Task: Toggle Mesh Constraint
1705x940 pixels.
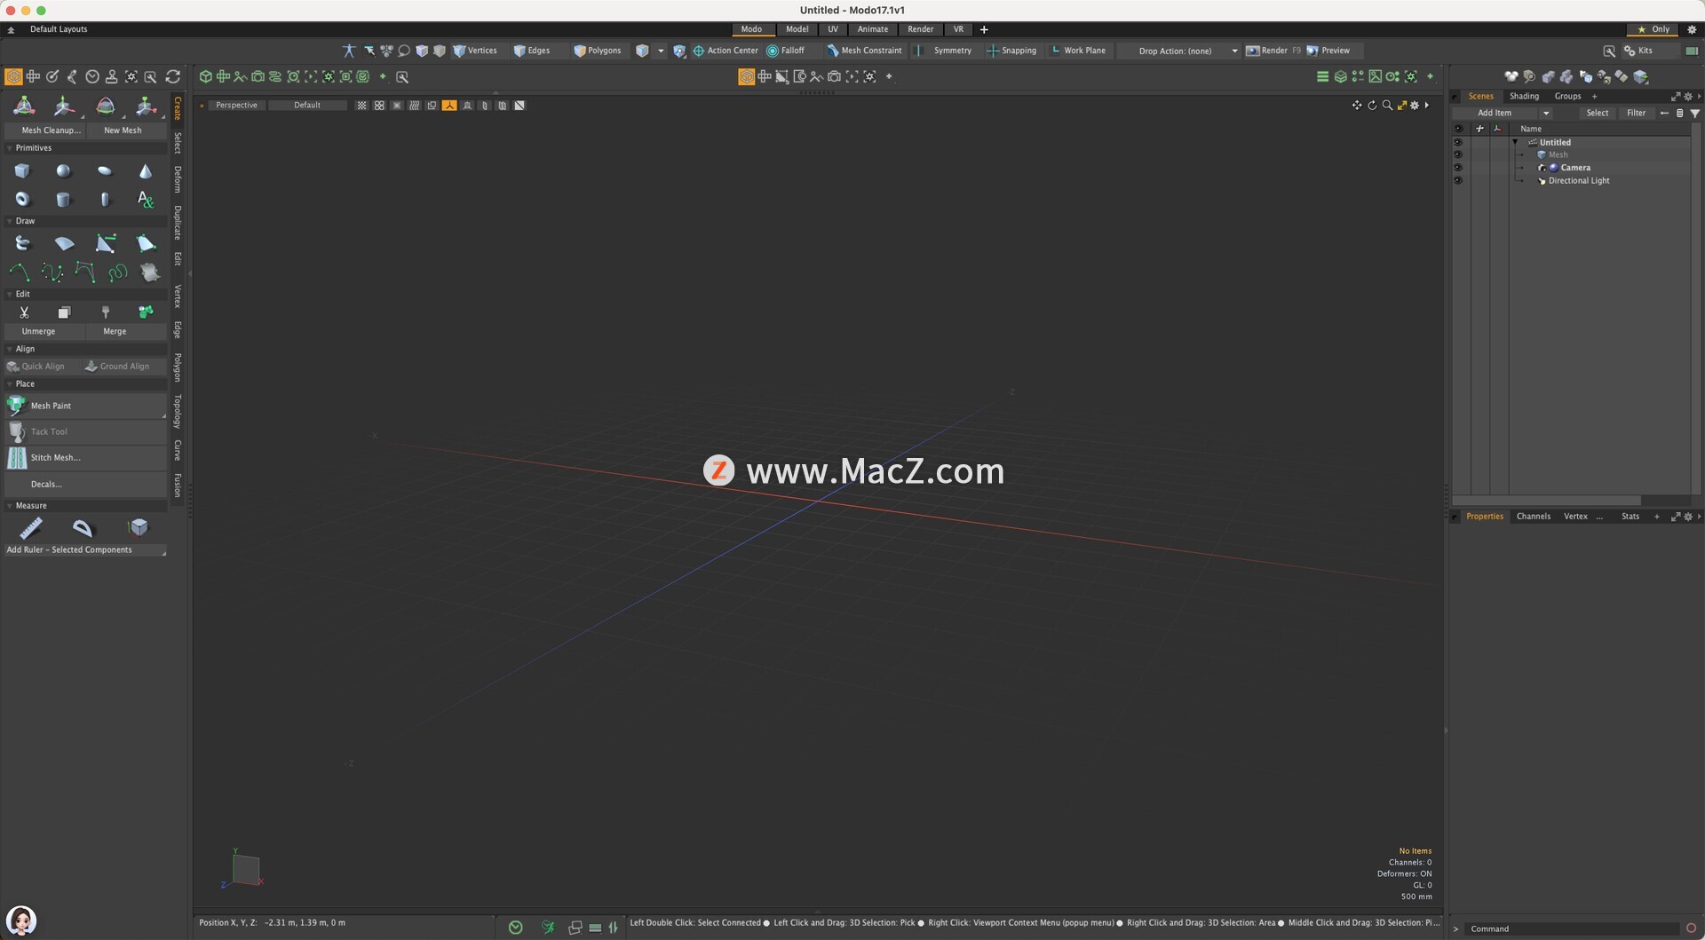Action: point(864,51)
